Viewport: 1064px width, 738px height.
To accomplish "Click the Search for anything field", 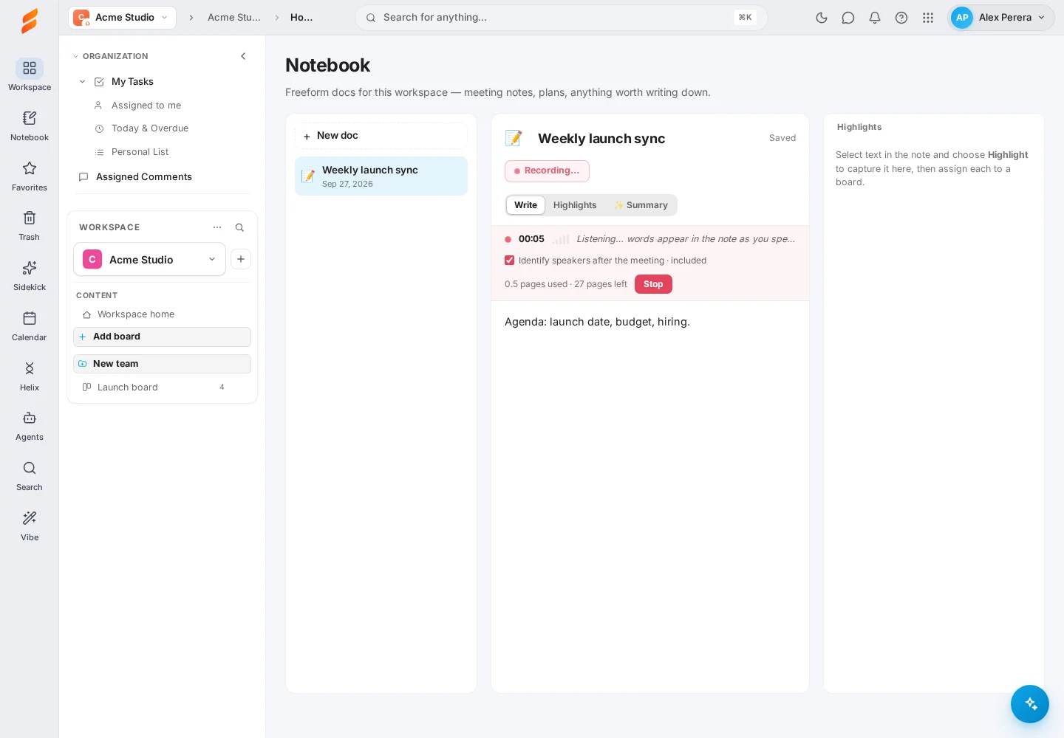I will [561, 18].
